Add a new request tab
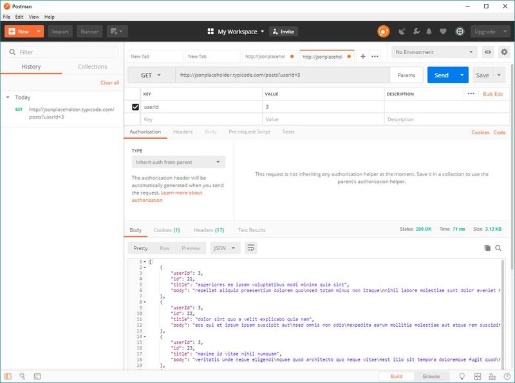 [x=362, y=57]
